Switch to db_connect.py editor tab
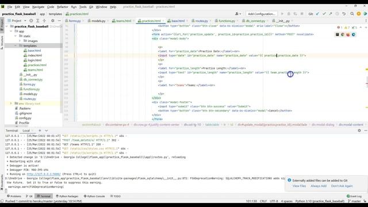The image size is (368, 207). pos(255,21)
